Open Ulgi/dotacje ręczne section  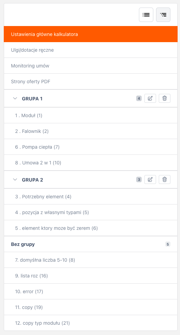point(91,50)
